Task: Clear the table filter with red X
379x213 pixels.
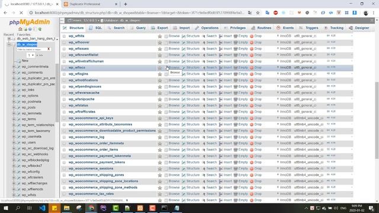Action: point(49,49)
